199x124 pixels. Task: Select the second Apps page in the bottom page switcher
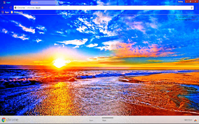108,119
